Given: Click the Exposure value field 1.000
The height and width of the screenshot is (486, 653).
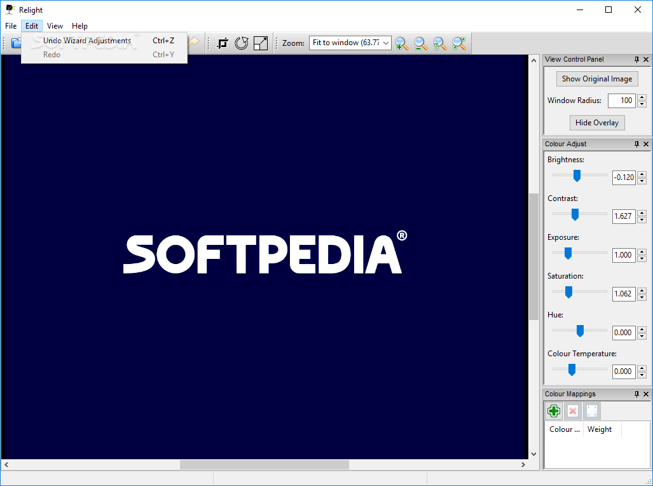Looking at the screenshot, I should (x=624, y=255).
